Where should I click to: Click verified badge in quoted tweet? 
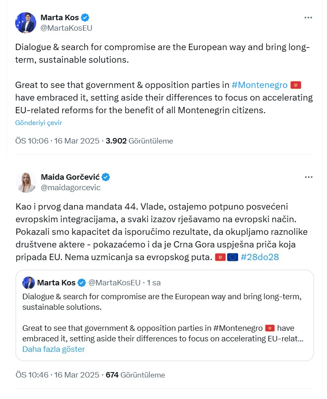[x=82, y=282]
